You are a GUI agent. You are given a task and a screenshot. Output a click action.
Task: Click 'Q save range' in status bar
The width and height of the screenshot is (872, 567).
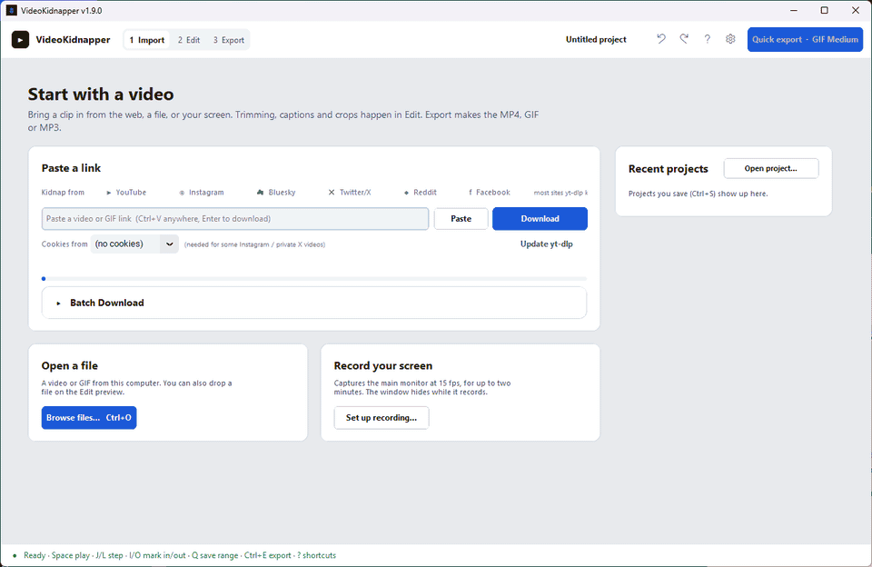pos(215,555)
